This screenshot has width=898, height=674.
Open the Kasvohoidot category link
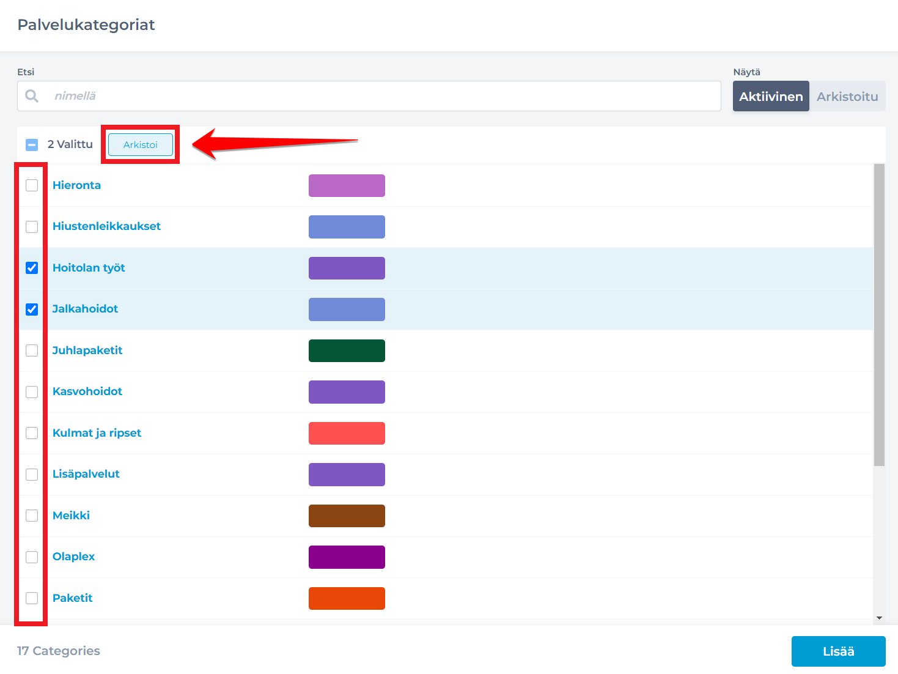(x=87, y=391)
